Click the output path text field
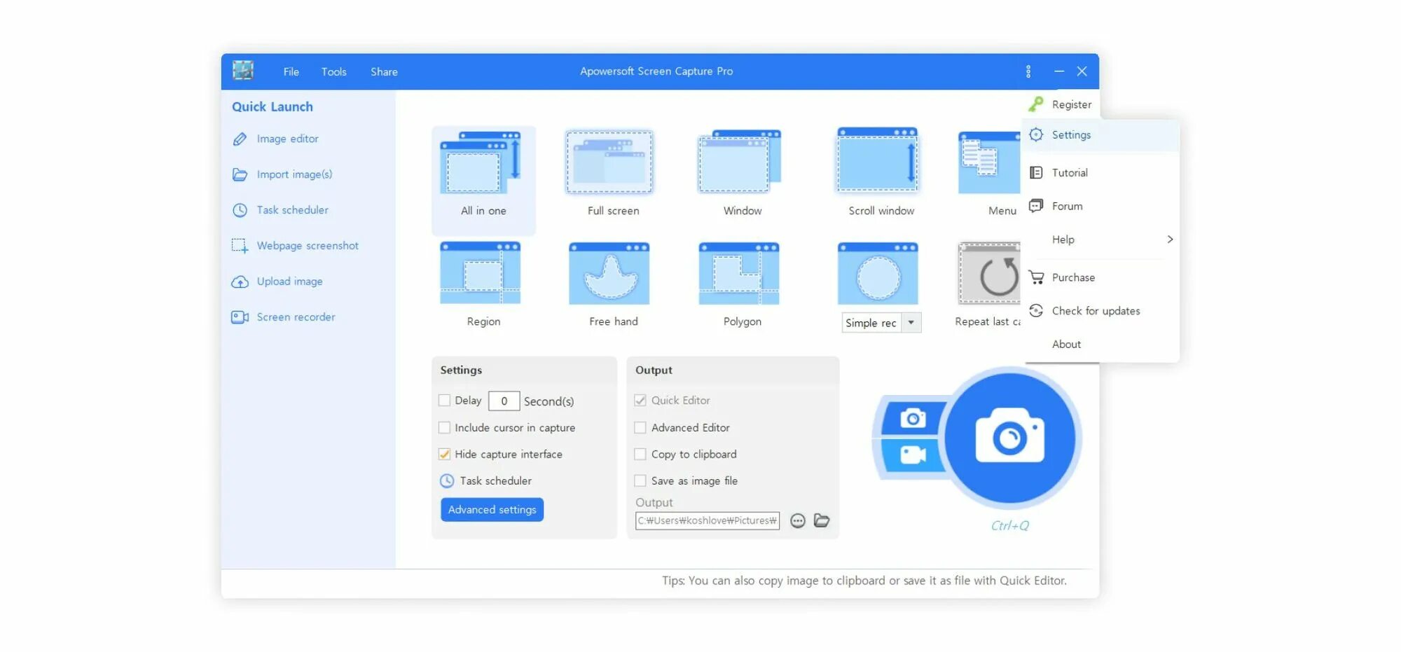The height and width of the screenshot is (652, 1401). coord(708,521)
